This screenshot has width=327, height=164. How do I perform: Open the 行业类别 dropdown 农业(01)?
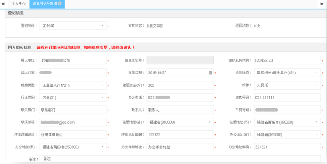tap(73, 97)
